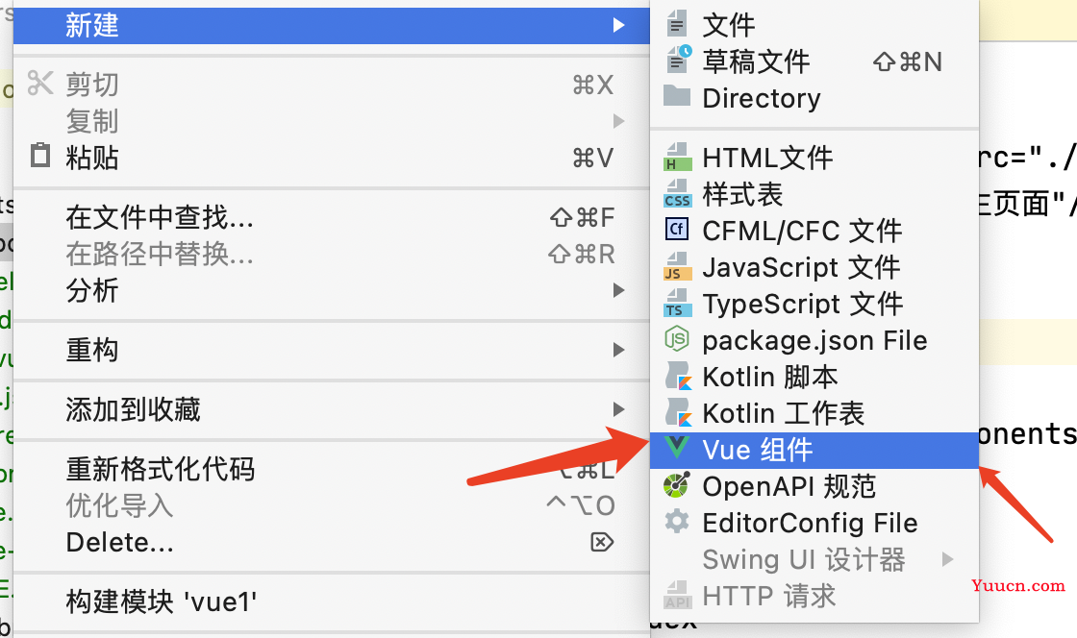Click the scissors icon beside 剪切

pyautogui.click(x=39, y=83)
